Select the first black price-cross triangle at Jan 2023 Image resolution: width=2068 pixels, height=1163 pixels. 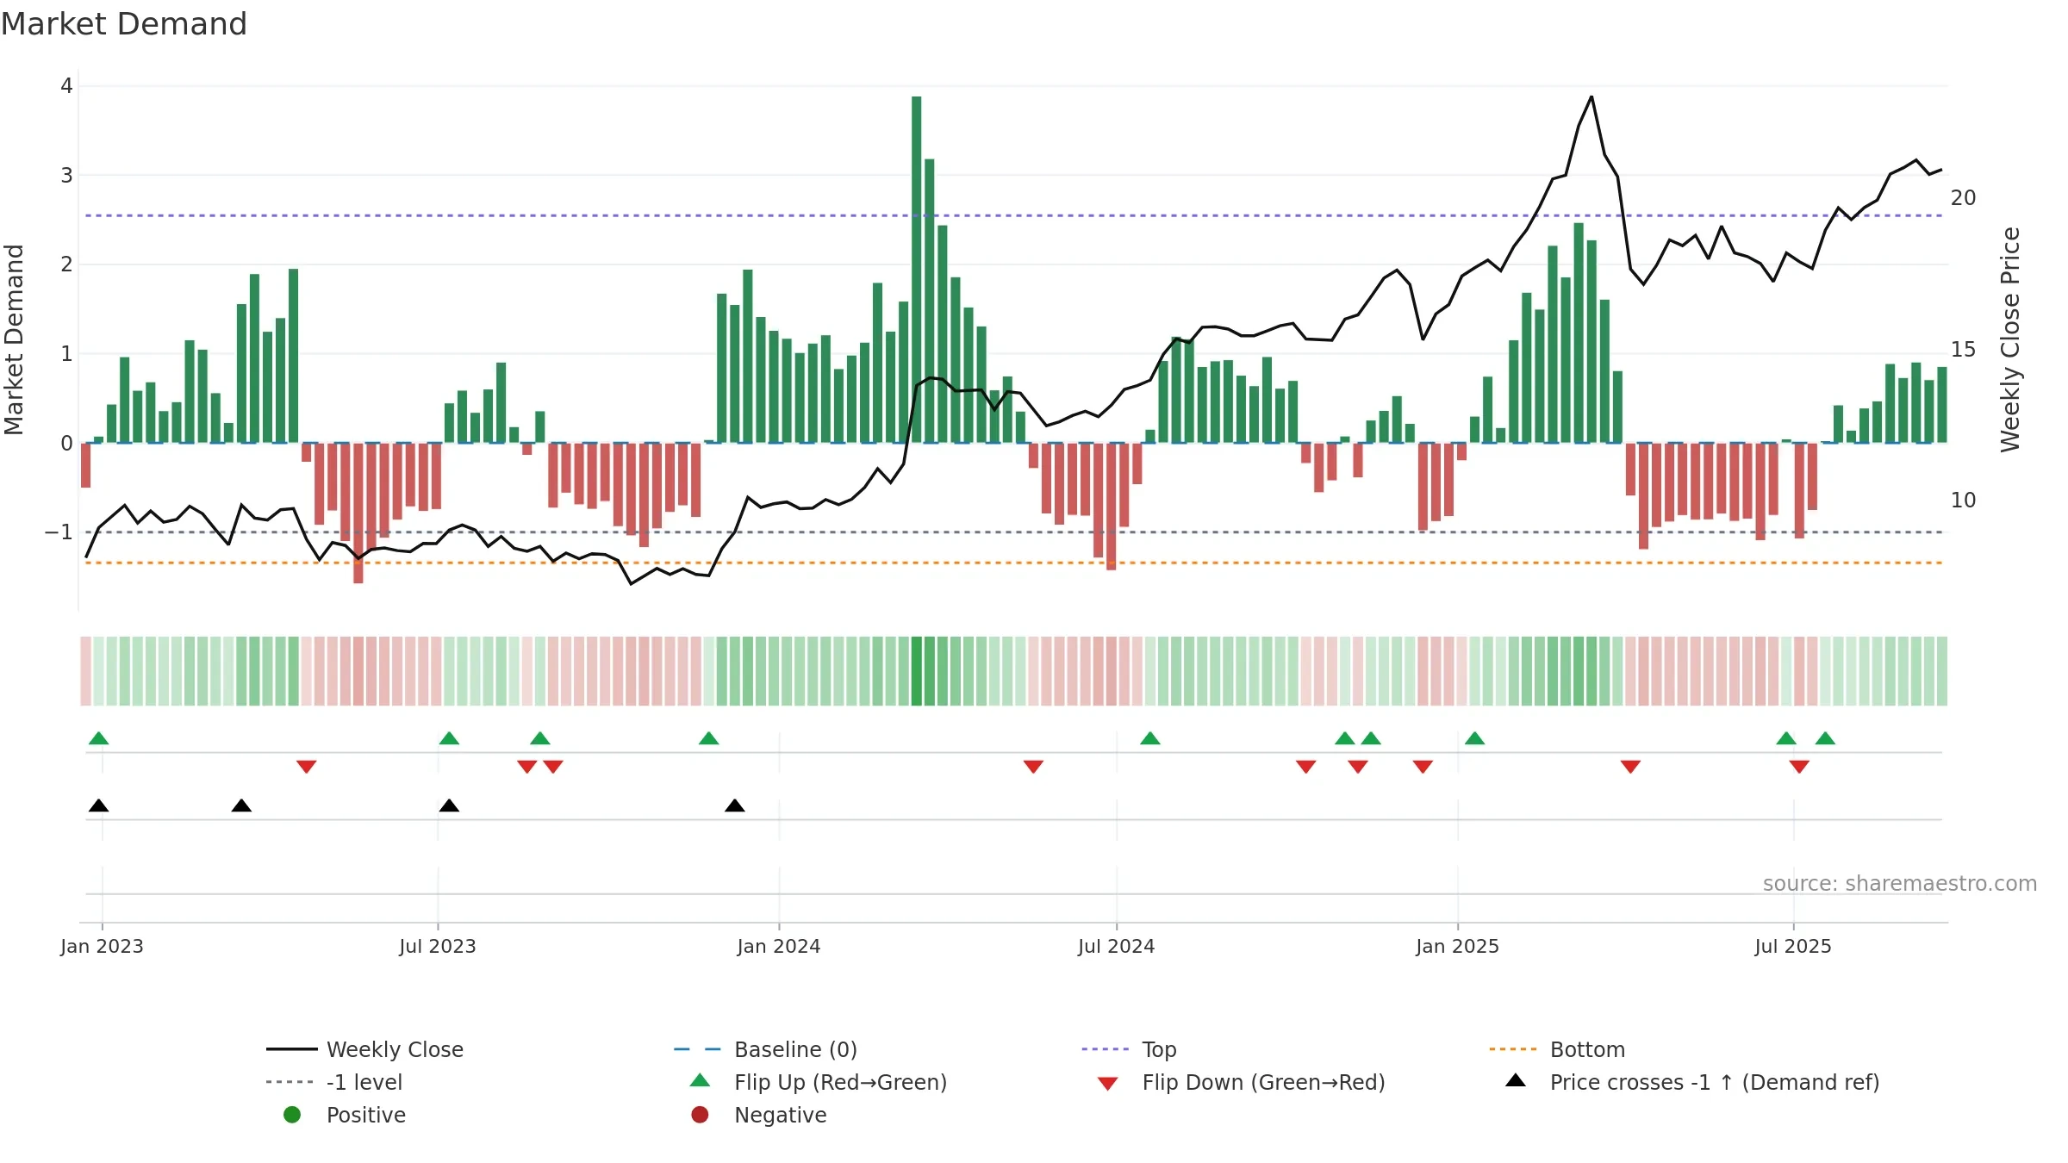[x=99, y=805]
